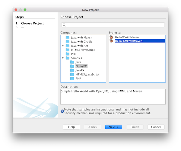Viewport: 181px width, 151px height.
Task: Click the Description text area
Action: 113,97
